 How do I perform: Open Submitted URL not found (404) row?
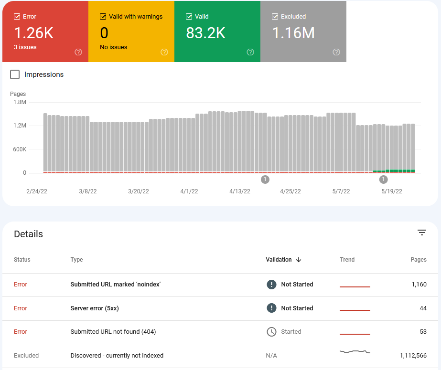coord(220,332)
